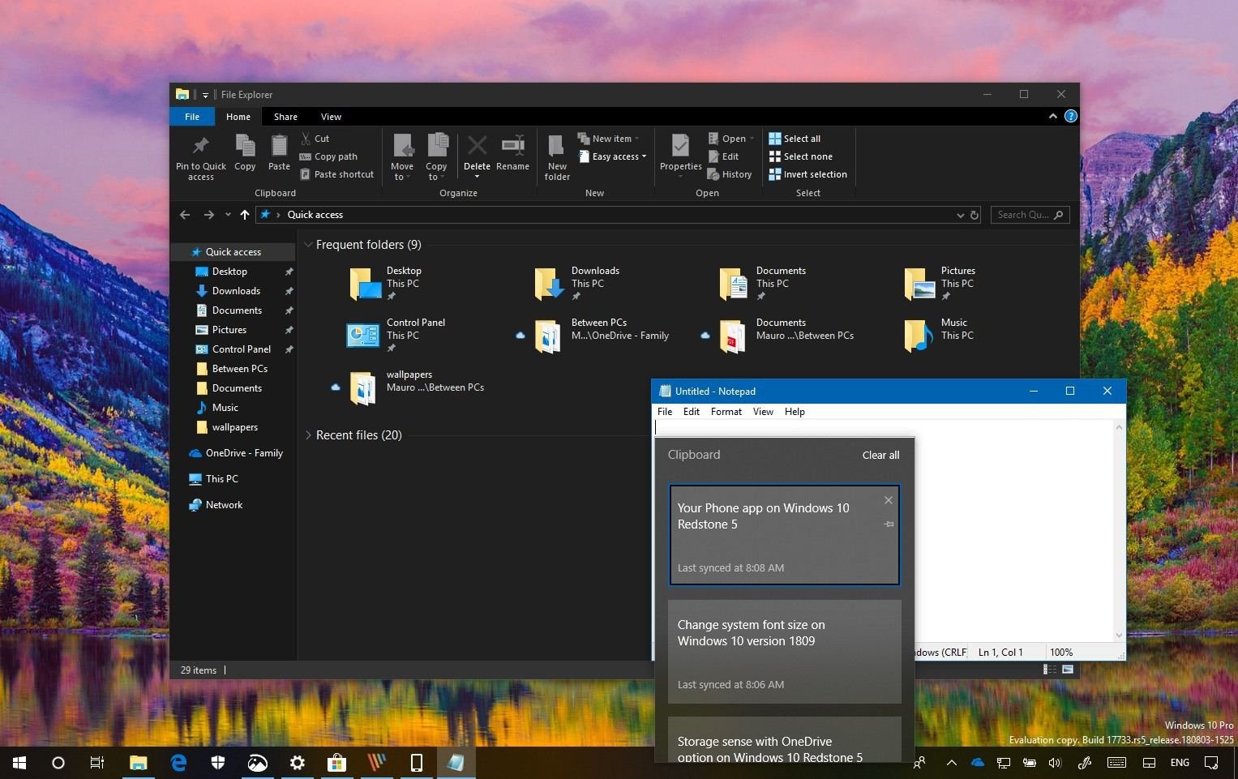This screenshot has width=1238, height=779.
Task: Refresh the Quick access address bar
Action: 975,215
